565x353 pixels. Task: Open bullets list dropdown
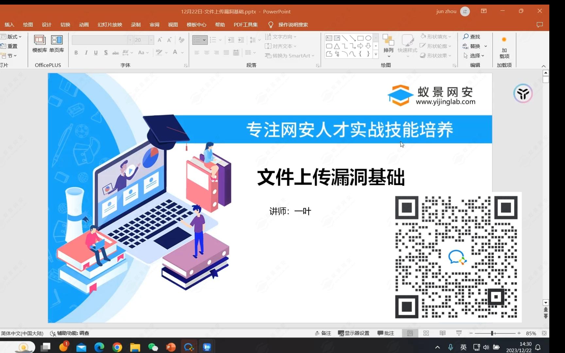click(x=204, y=40)
